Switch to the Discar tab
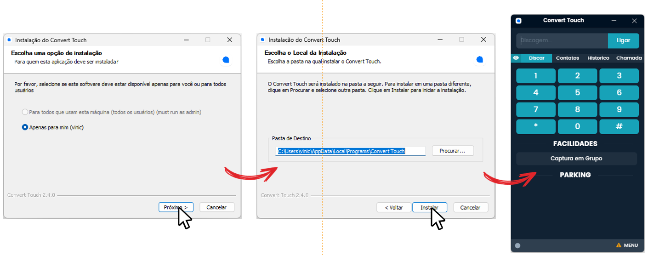648x256 pixels. coord(536,58)
